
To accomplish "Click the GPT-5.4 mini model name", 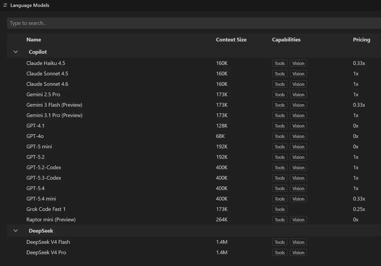I will [41, 199].
